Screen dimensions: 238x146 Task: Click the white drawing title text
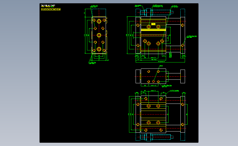pyautogui.click(x=48, y=5)
